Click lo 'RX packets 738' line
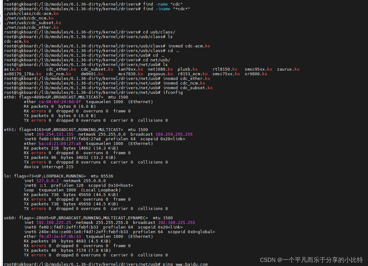 pyautogui.click(x=71, y=195)
